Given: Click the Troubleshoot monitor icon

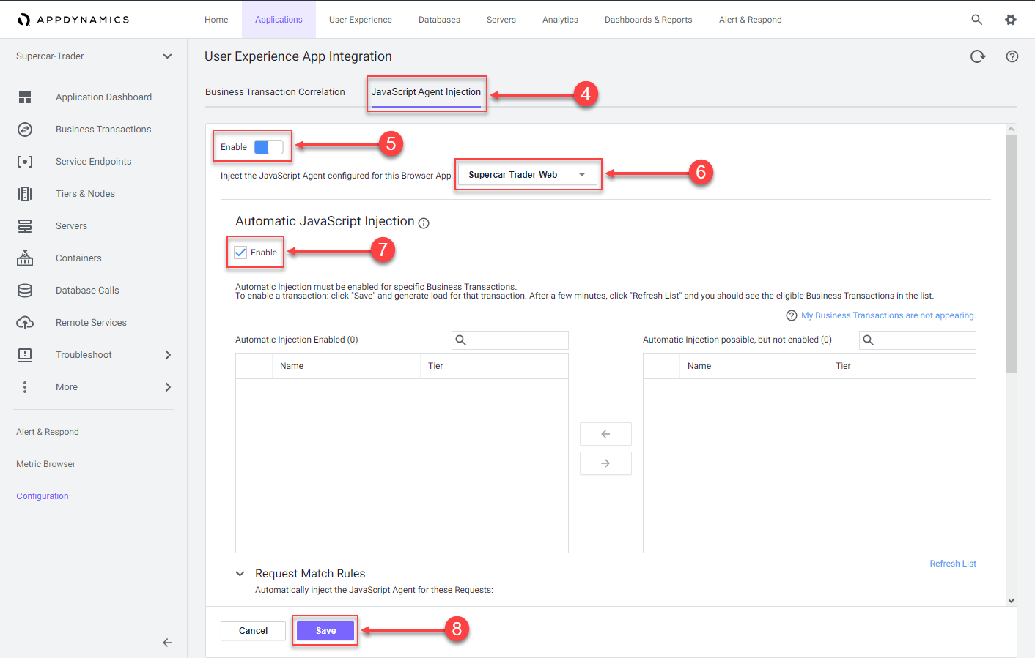Looking at the screenshot, I should [25, 355].
